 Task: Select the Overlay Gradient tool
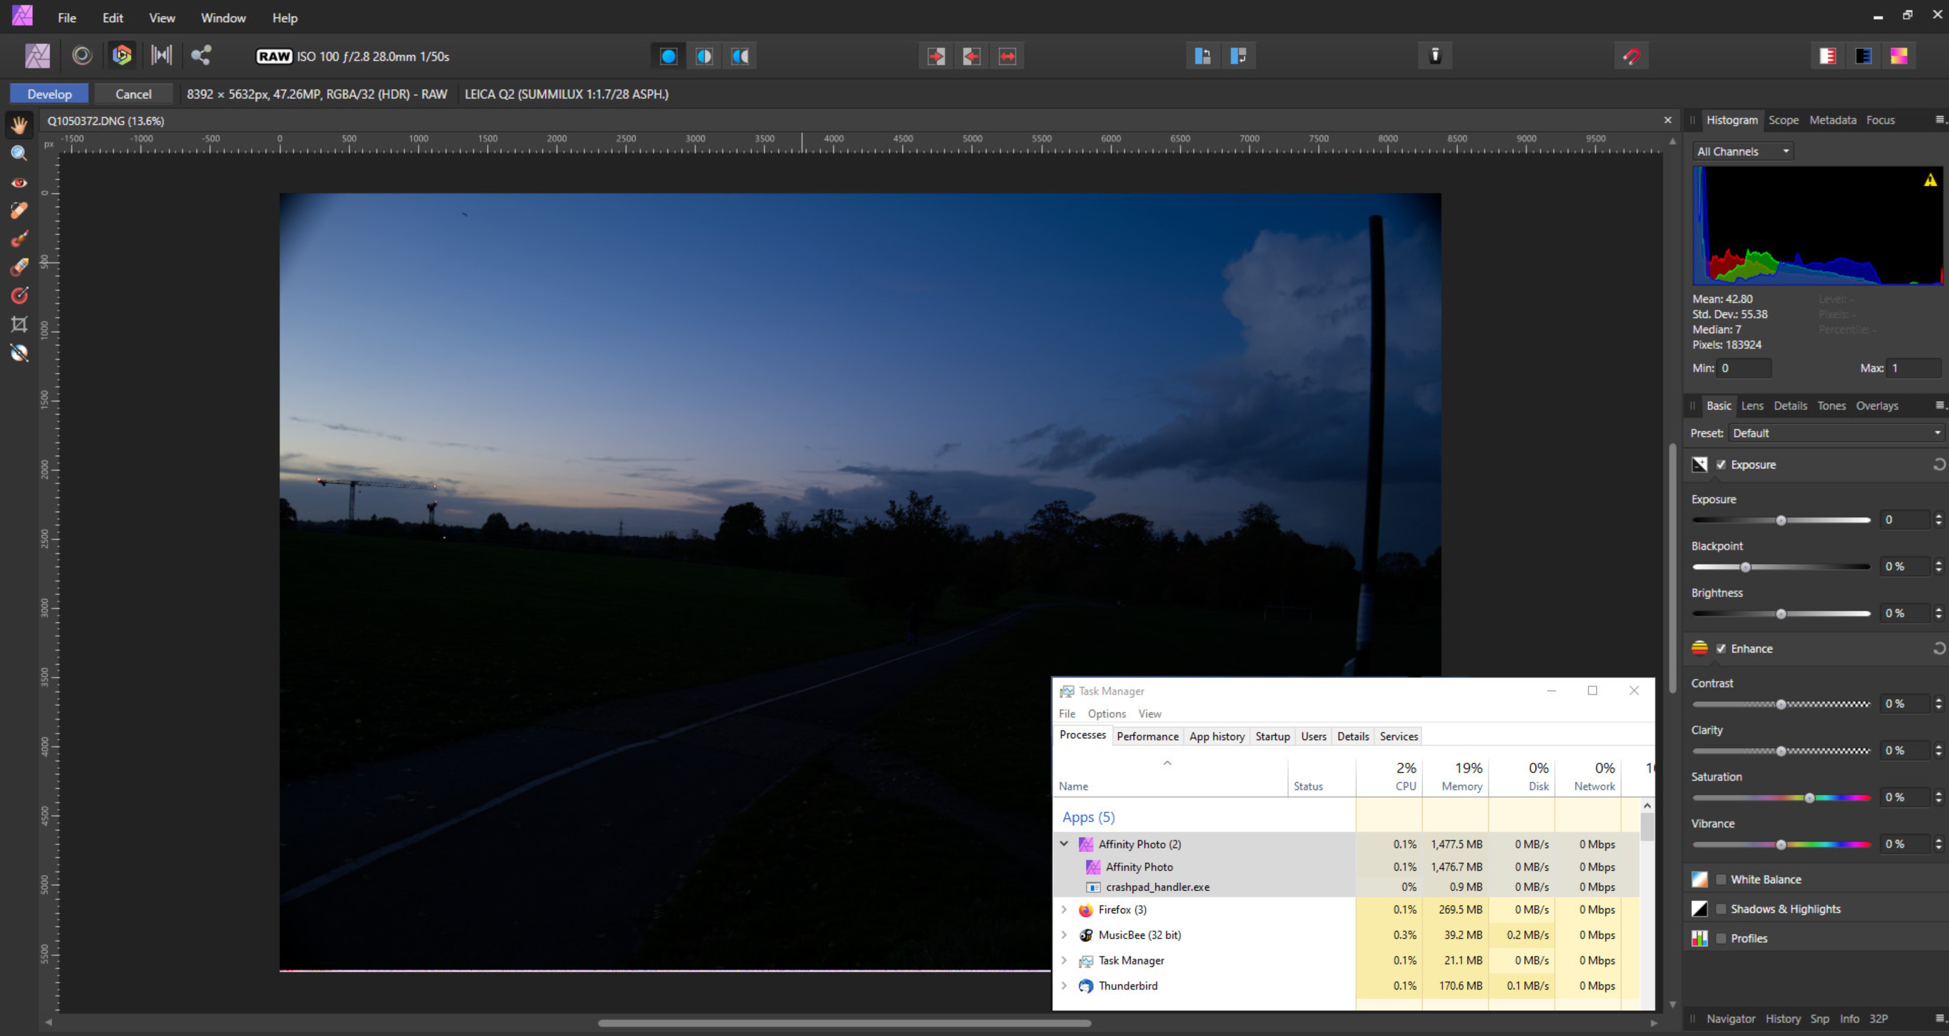pyautogui.click(x=19, y=296)
